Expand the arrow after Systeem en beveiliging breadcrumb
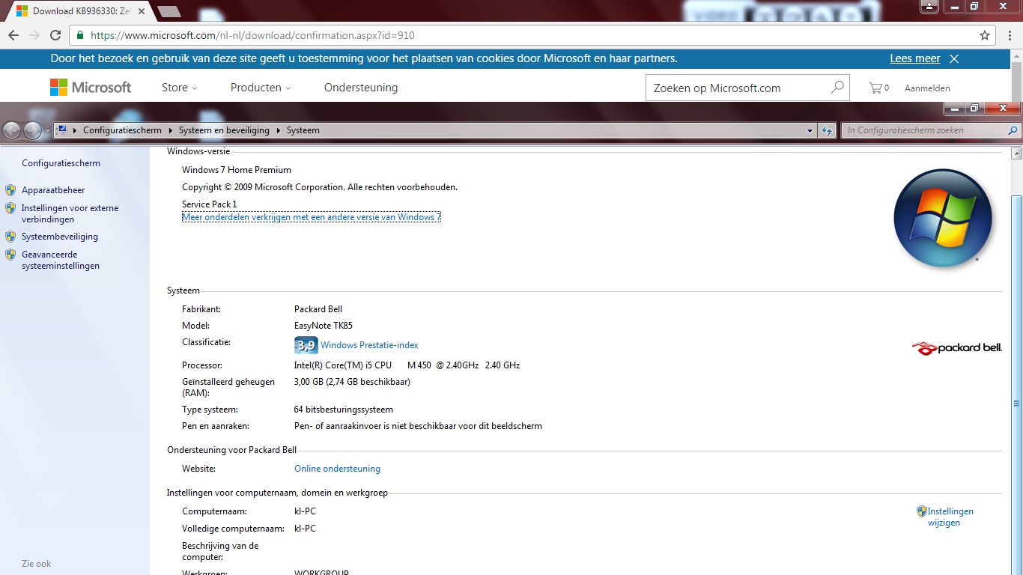This screenshot has width=1023, height=575. (x=278, y=130)
